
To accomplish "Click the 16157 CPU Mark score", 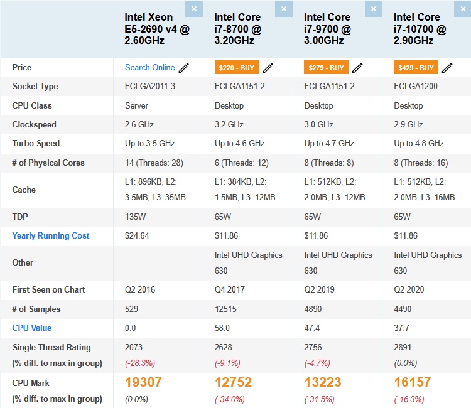I will click(413, 382).
